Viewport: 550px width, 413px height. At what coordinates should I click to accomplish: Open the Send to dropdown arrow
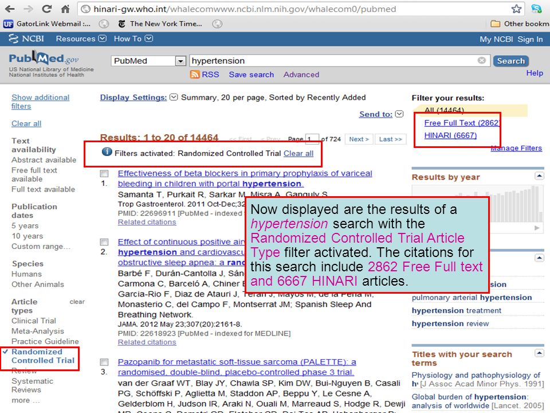(x=399, y=114)
